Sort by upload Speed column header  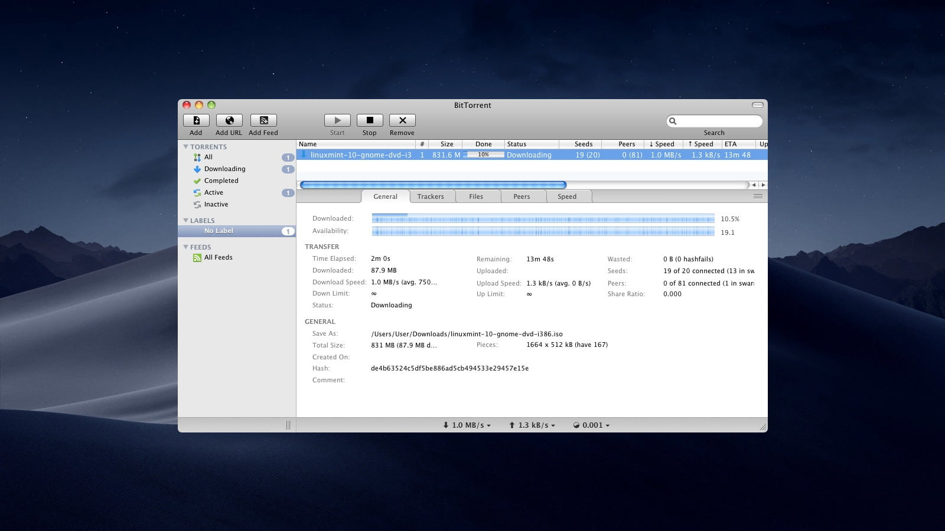click(703, 144)
